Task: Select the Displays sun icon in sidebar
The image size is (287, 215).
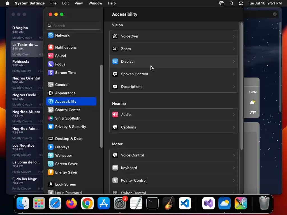Action: [x=51, y=147]
